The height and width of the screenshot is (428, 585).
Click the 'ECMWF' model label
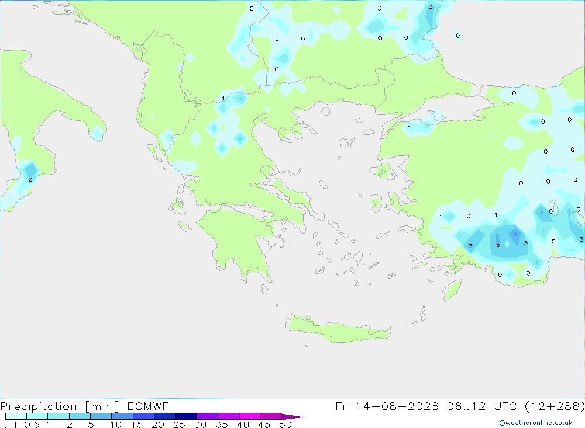(148, 406)
